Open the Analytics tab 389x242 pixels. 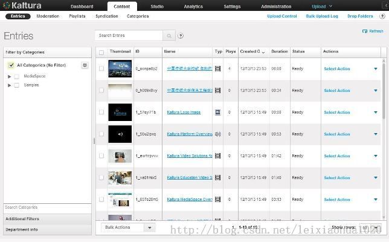pyautogui.click(x=193, y=7)
